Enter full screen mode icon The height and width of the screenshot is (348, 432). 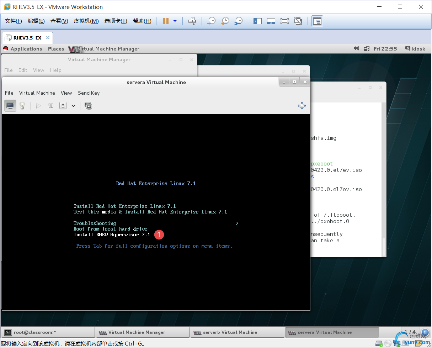284,21
